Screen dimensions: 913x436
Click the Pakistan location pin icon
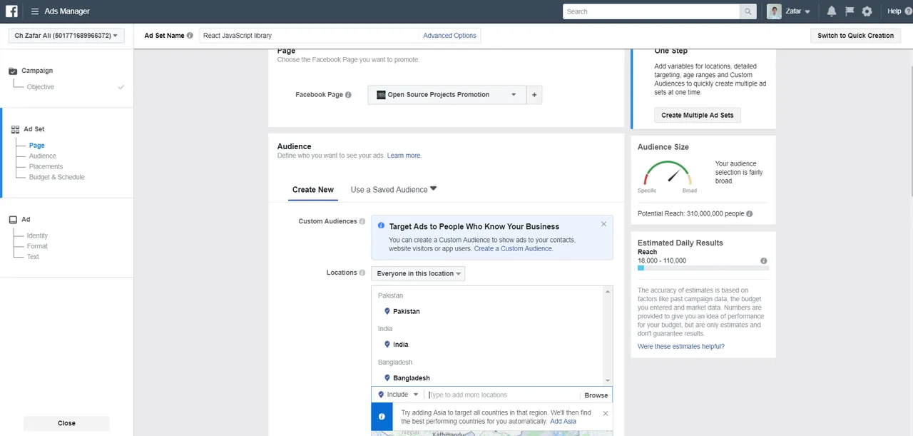pos(387,311)
